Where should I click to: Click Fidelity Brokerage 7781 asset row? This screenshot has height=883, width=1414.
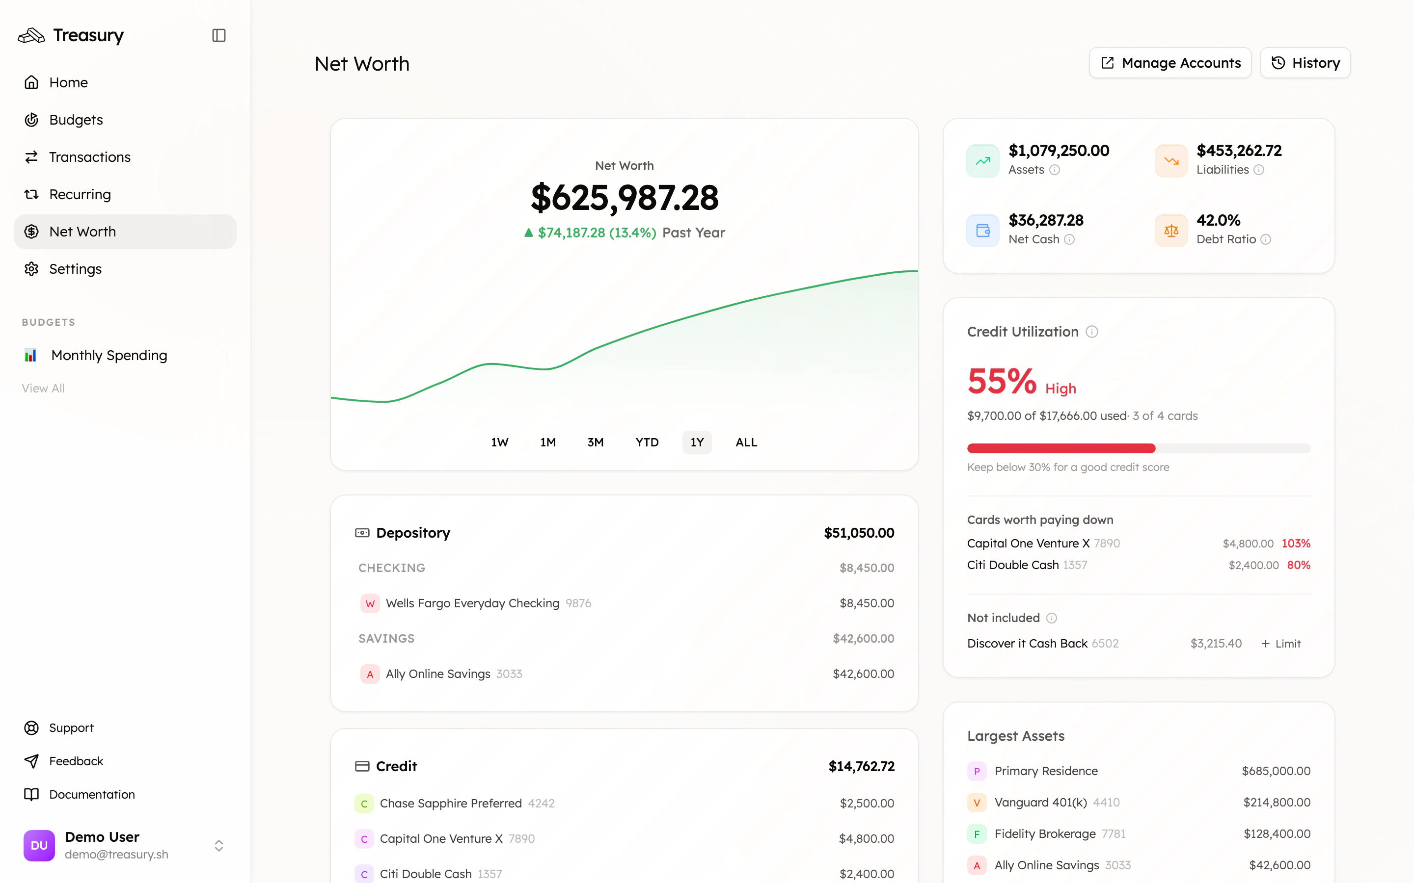coord(1139,834)
